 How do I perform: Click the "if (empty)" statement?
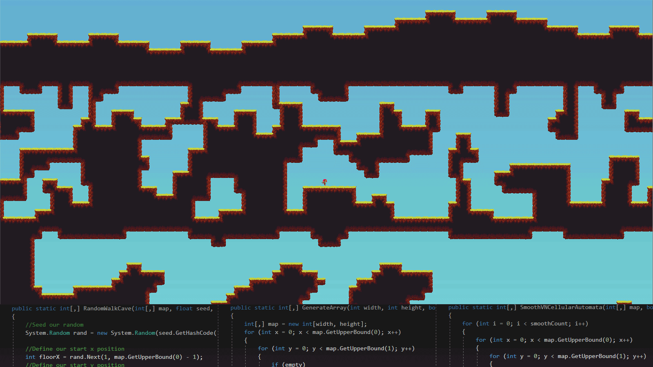point(288,365)
